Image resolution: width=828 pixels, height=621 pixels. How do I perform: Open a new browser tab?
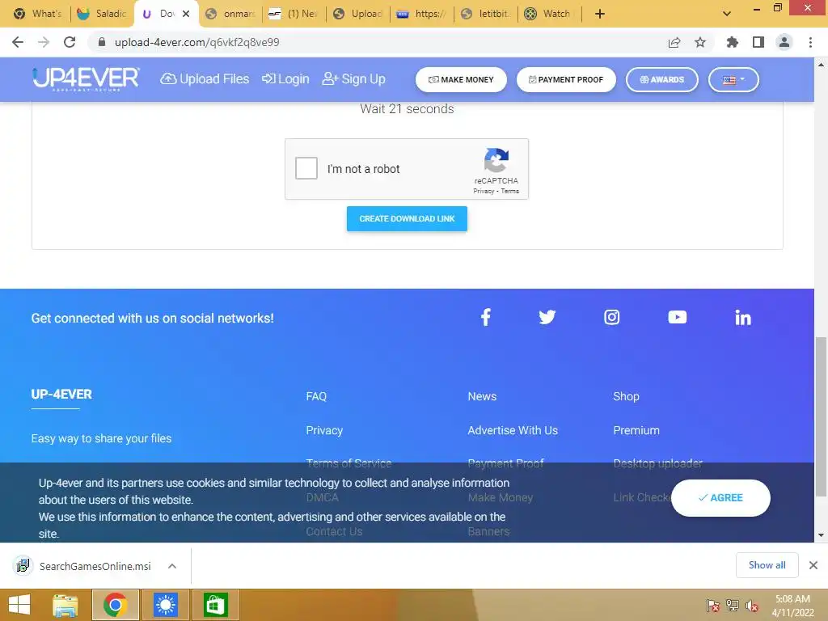600,14
